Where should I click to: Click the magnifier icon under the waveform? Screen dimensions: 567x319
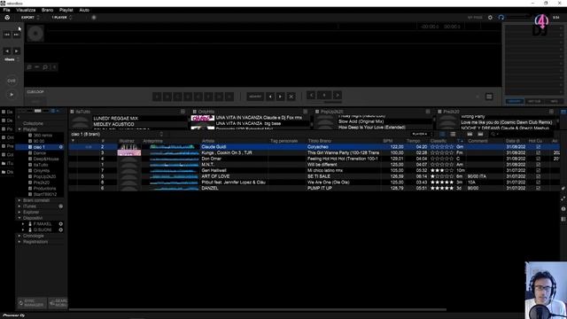pos(45,67)
